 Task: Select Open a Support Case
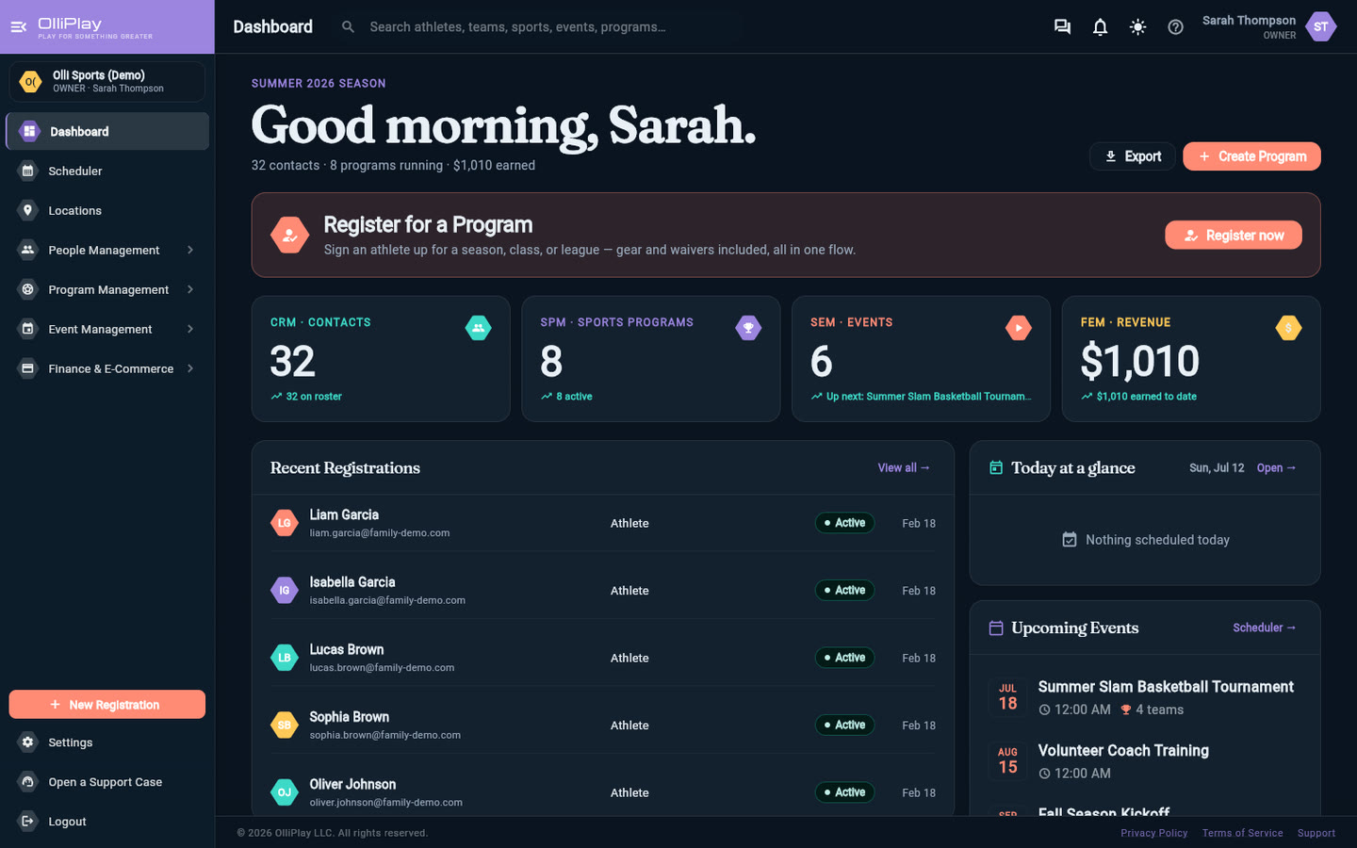[107, 782]
